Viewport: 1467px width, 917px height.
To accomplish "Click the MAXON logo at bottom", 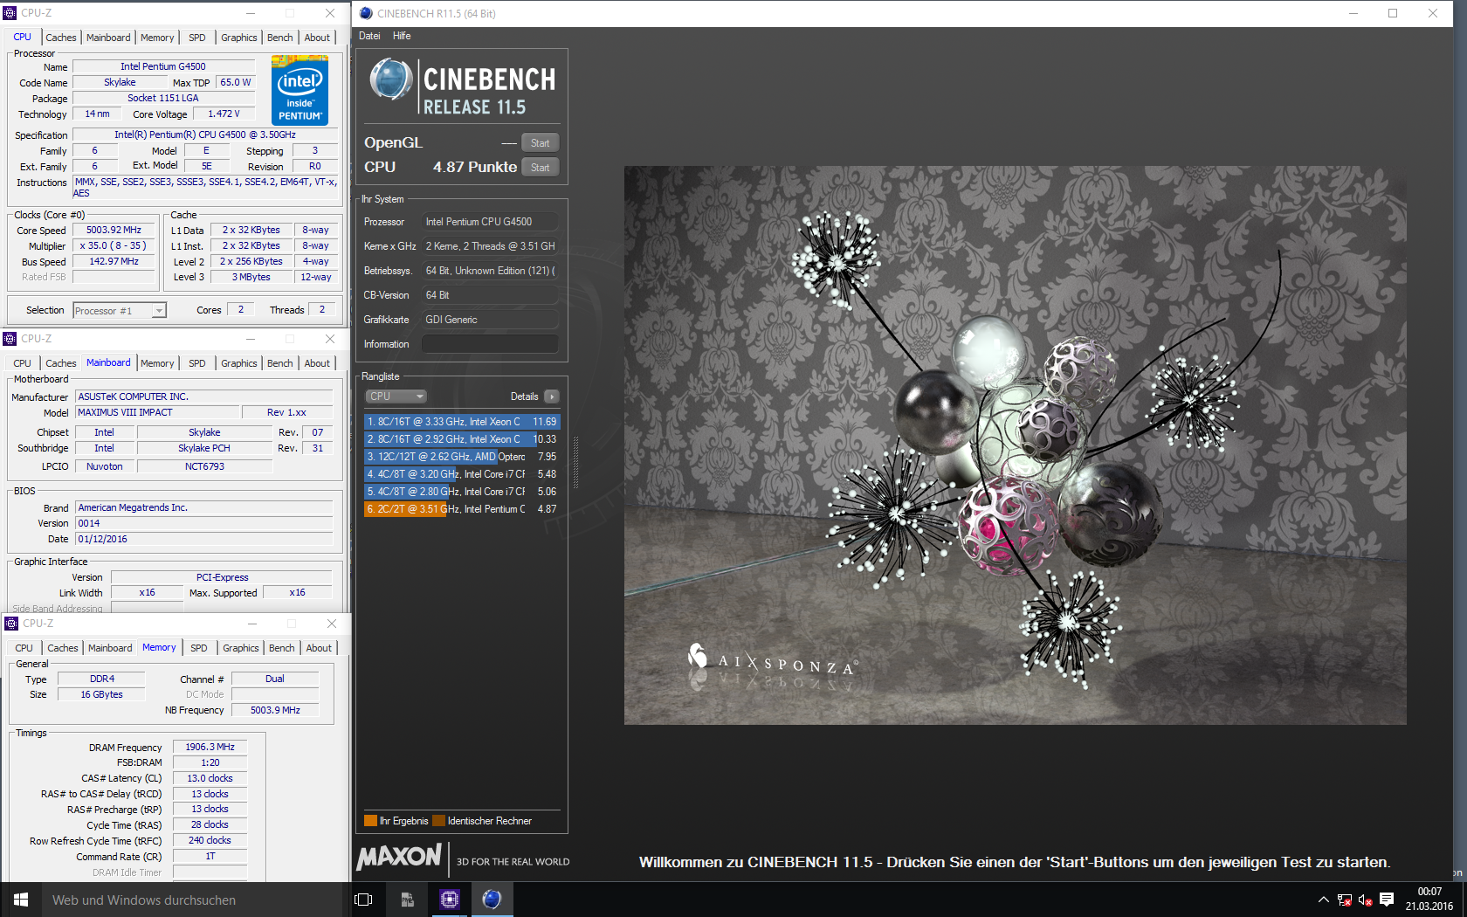I will (x=399, y=857).
